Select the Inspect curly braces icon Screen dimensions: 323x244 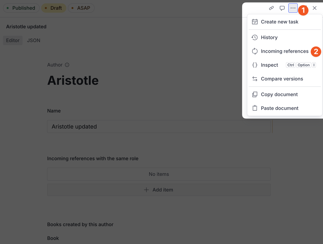coord(255,65)
